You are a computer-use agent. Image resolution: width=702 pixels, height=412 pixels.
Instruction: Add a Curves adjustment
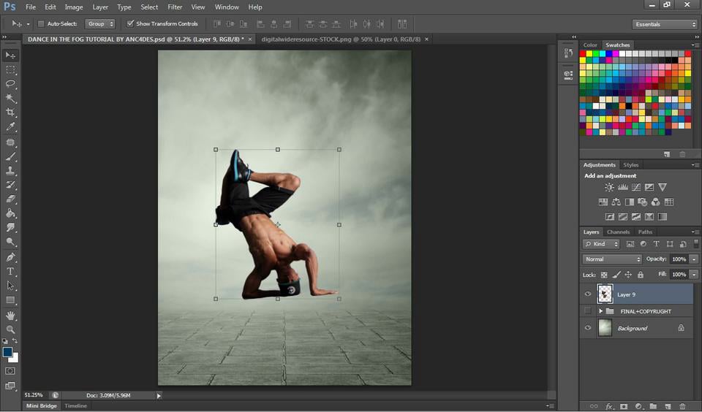635,188
